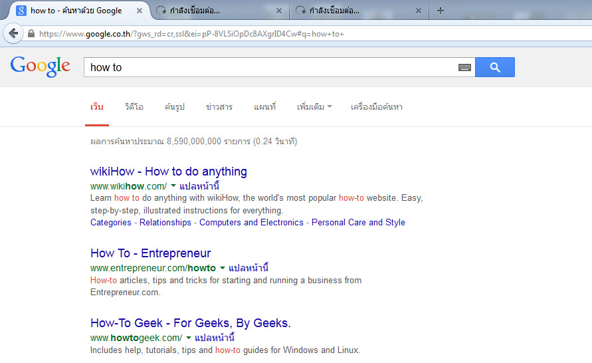The height and width of the screenshot is (363, 592).
Task: Click the search box containing 'how to'
Action: tap(279, 67)
